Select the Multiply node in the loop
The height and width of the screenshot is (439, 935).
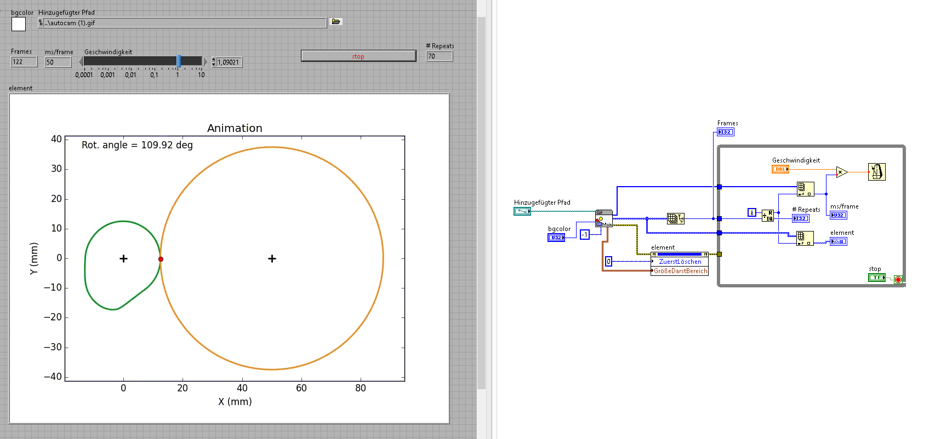click(x=842, y=172)
